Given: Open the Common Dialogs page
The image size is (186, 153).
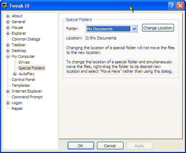Looking at the screenshot, I should point(26,39).
